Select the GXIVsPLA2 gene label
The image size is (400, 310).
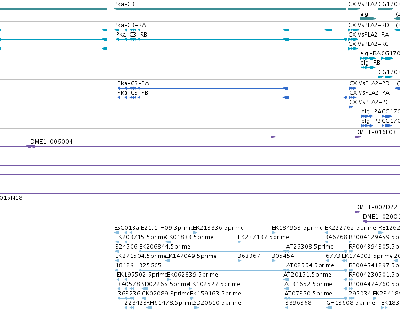[362, 4]
